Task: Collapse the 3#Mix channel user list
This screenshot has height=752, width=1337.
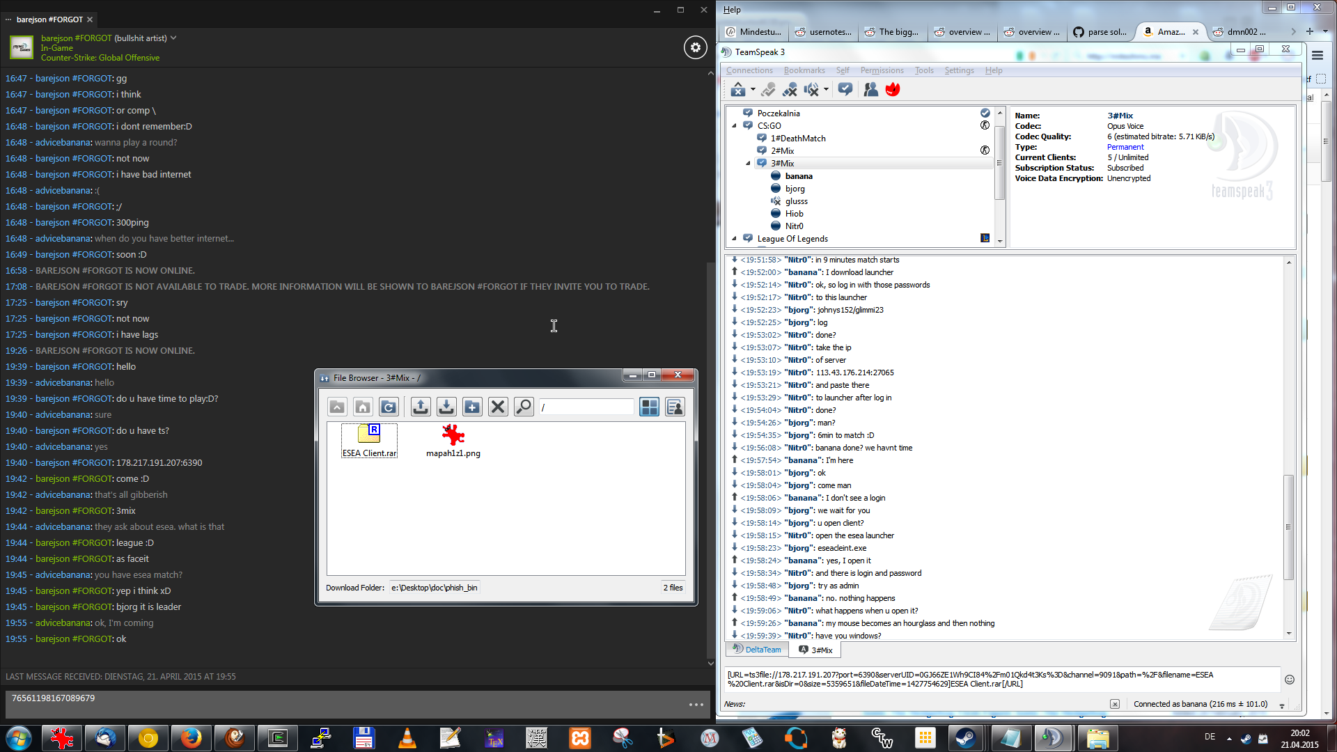Action: pyautogui.click(x=749, y=164)
